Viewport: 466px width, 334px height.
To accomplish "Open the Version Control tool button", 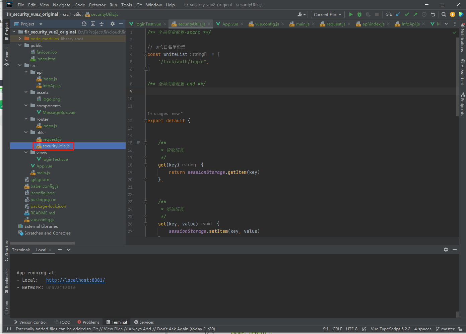I will point(30,322).
